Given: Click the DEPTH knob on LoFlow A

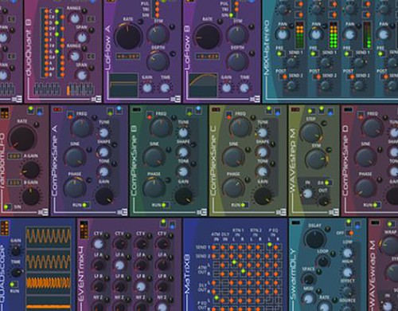Looking at the screenshot, I should [x=158, y=61].
